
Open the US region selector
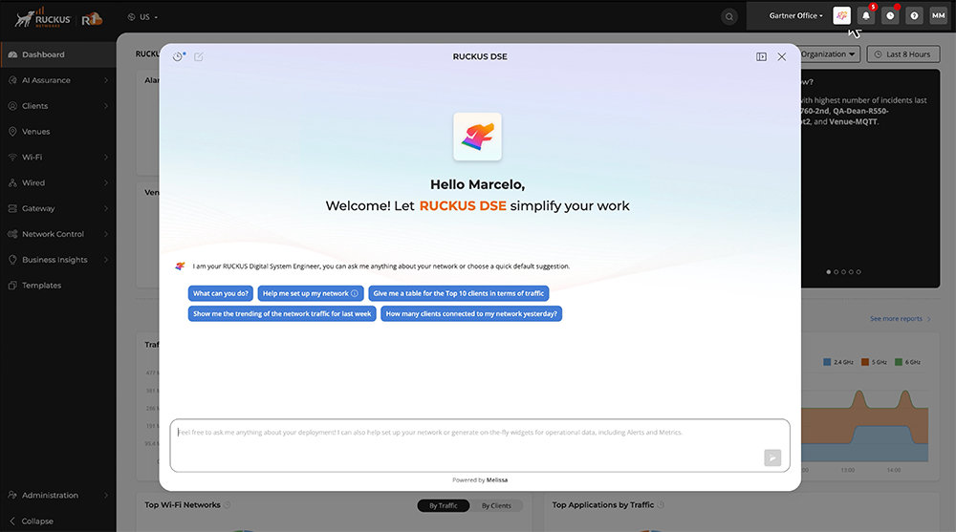click(143, 17)
